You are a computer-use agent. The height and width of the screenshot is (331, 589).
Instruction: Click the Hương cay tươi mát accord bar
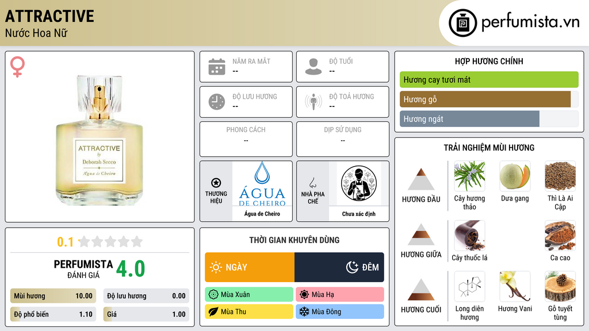489,79
